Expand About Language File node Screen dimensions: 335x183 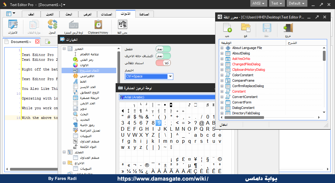tap(222, 48)
